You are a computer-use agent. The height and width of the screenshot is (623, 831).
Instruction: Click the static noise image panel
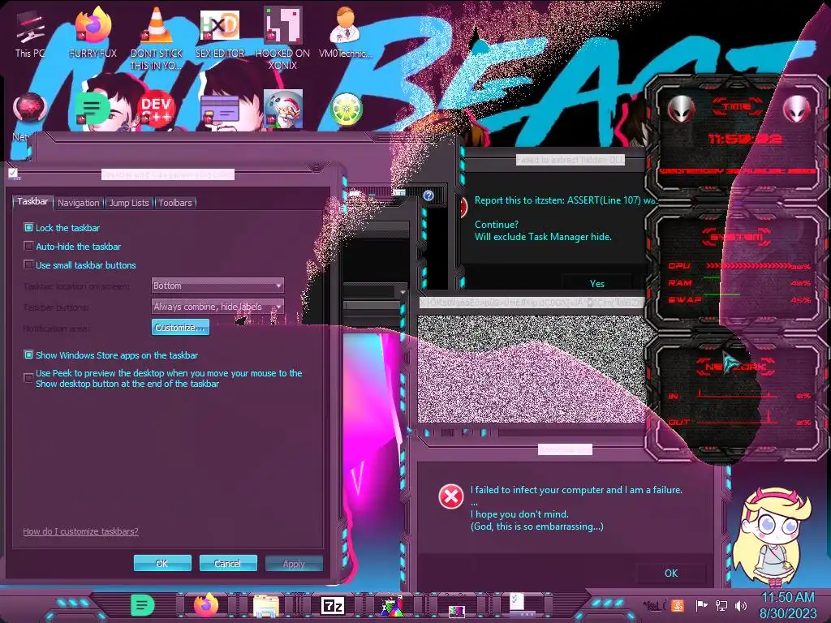(x=532, y=369)
